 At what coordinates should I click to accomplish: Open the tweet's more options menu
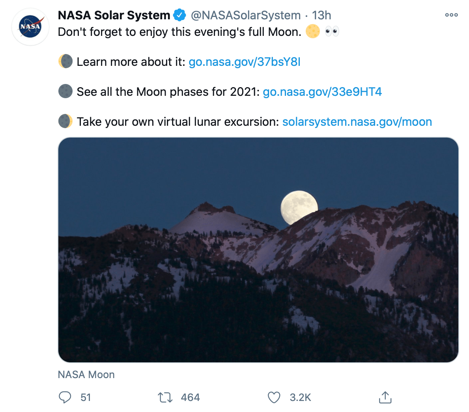click(451, 15)
